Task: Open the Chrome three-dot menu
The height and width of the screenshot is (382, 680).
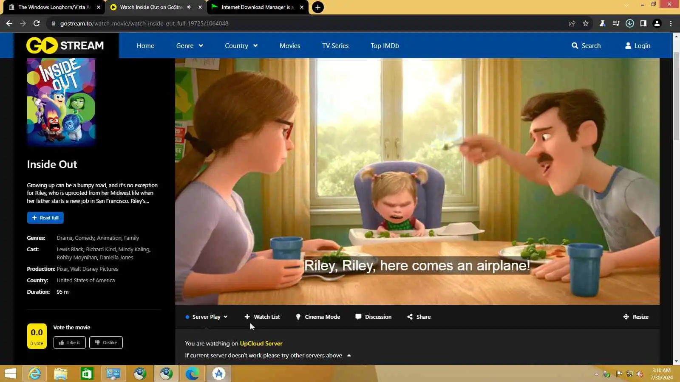Action: [x=671, y=23]
